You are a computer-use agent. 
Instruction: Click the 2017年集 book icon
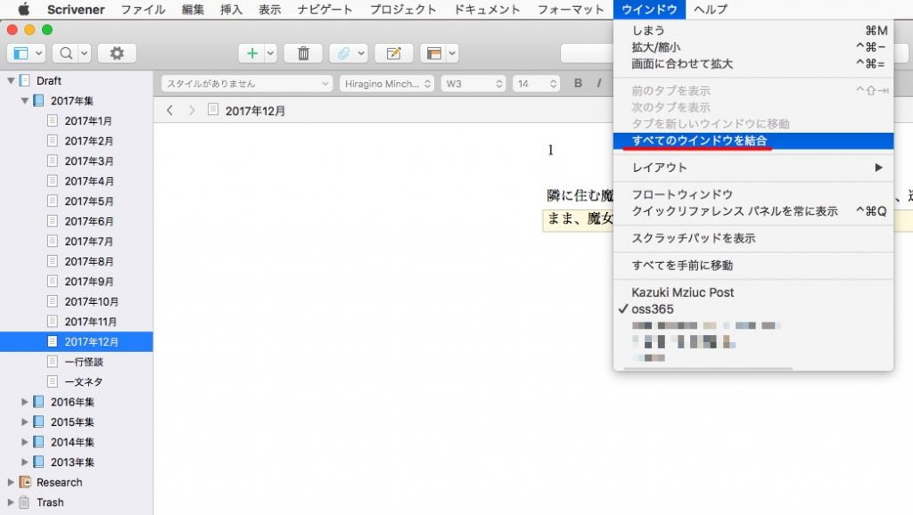38,100
